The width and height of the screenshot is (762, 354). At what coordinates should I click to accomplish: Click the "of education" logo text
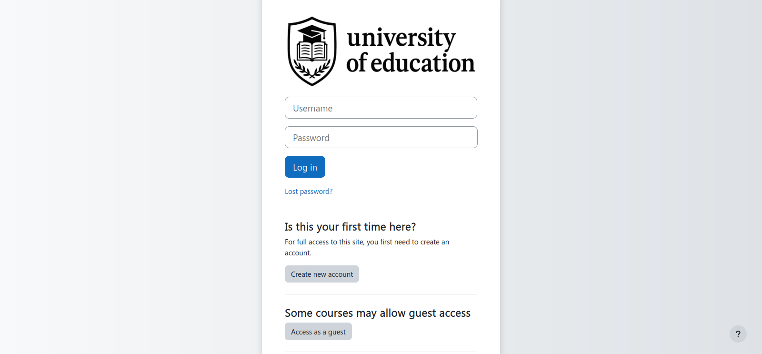click(x=410, y=63)
